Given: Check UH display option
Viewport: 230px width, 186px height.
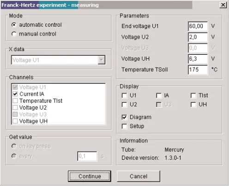Looking at the screenshot, I should click(x=193, y=105).
